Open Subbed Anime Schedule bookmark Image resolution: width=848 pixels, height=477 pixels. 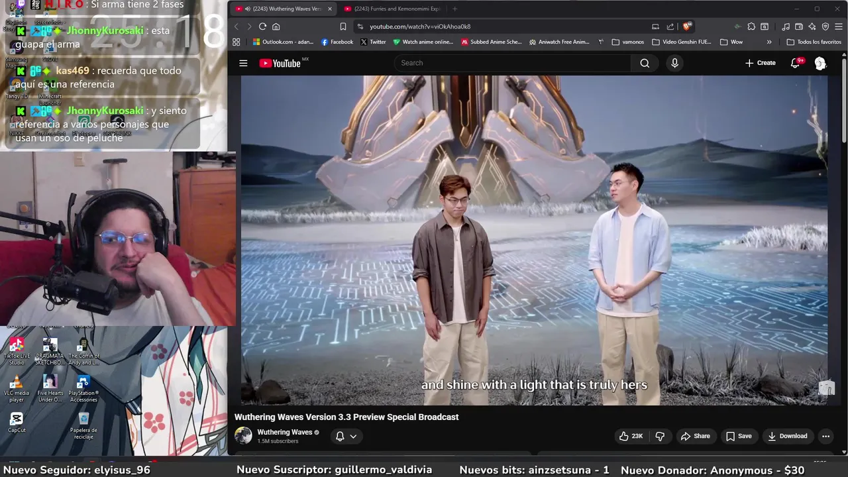click(x=492, y=42)
